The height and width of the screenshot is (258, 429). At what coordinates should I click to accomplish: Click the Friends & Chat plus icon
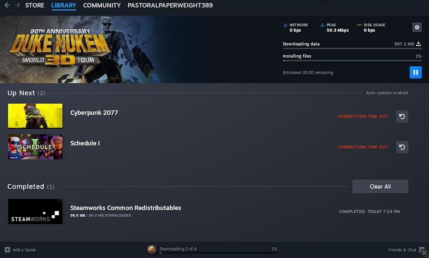click(422, 249)
